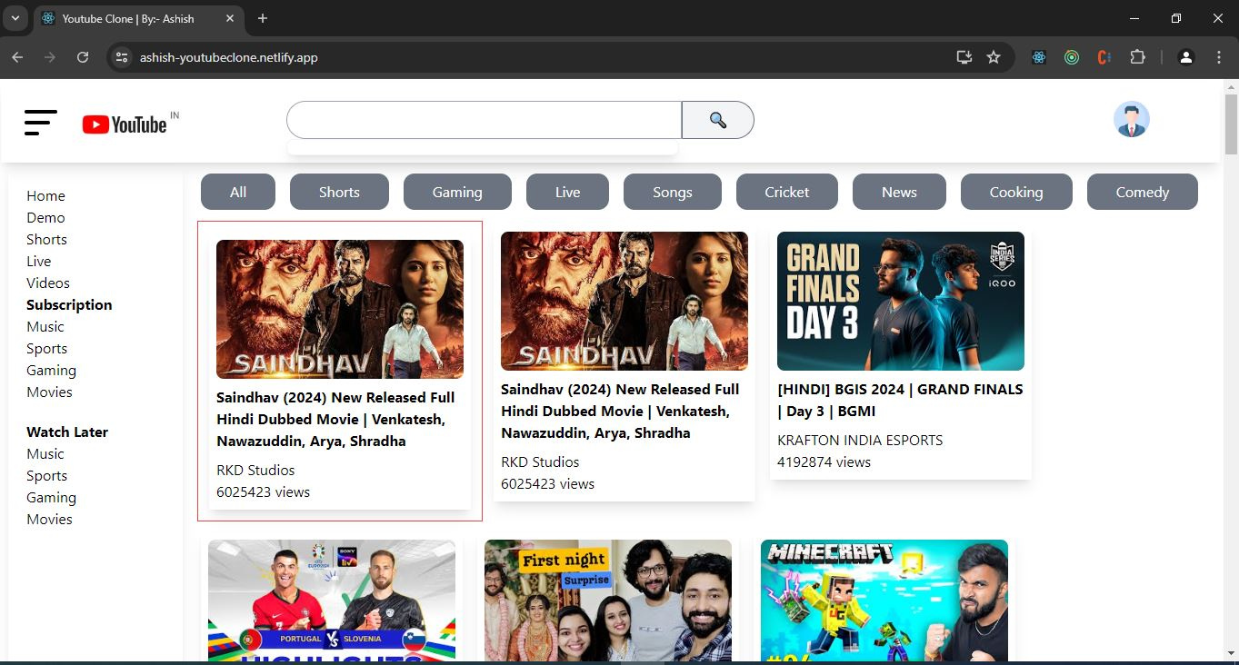Click the magnifying glass search button
1239x665 pixels.
pos(718,120)
